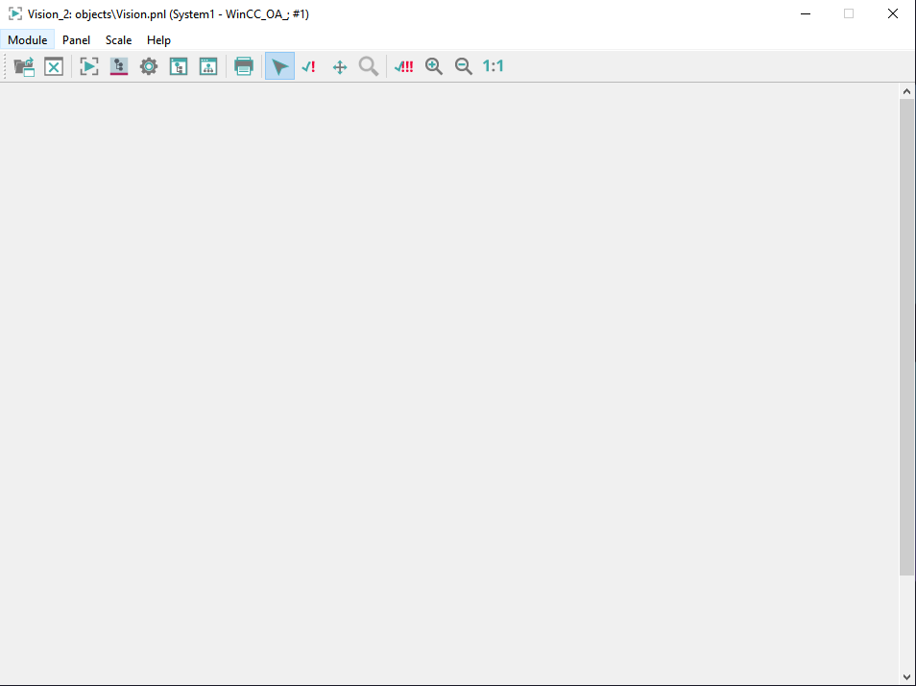Open the Help menu
Viewport: 916px width, 686px height.
click(x=158, y=39)
